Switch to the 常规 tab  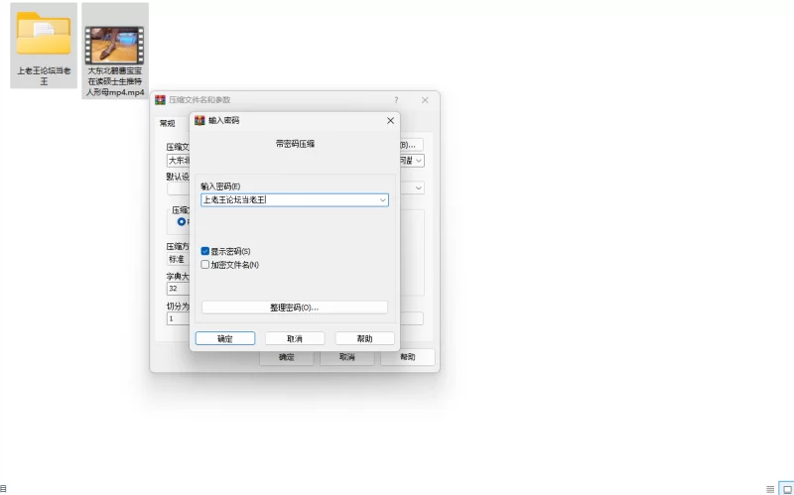click(x=167, y=123)
